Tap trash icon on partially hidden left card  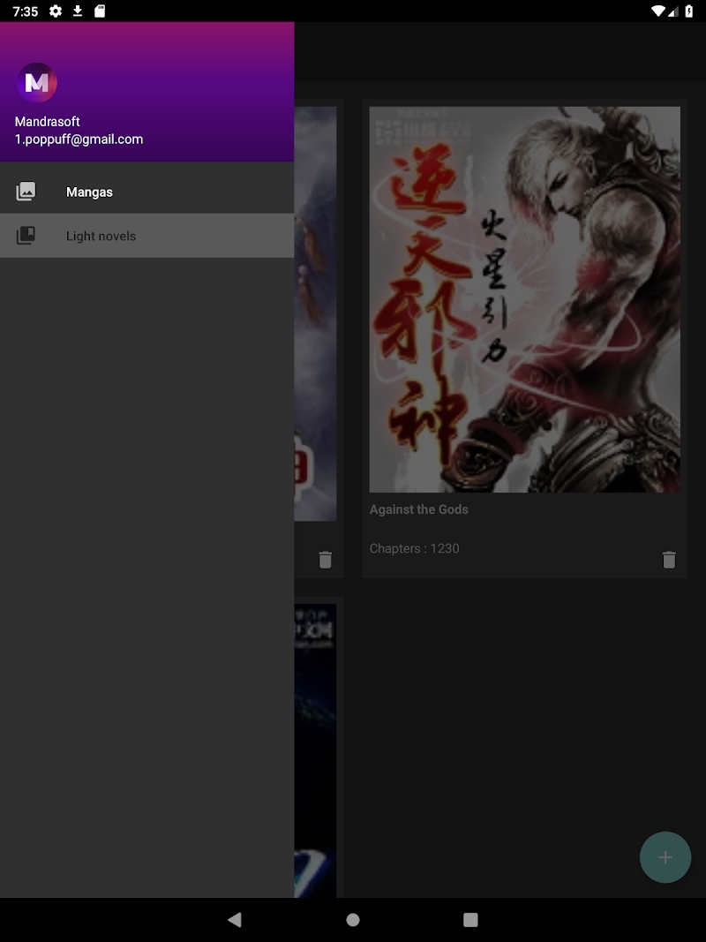point(325,560)
